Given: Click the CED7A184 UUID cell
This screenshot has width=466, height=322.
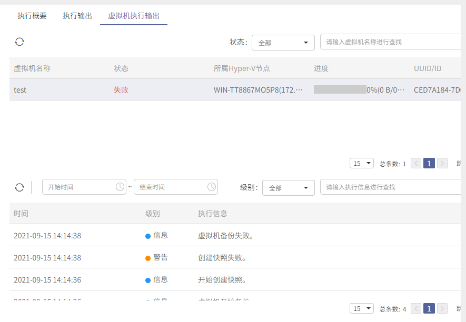Looking at the screenshot, I should click(x=437, y=90).
